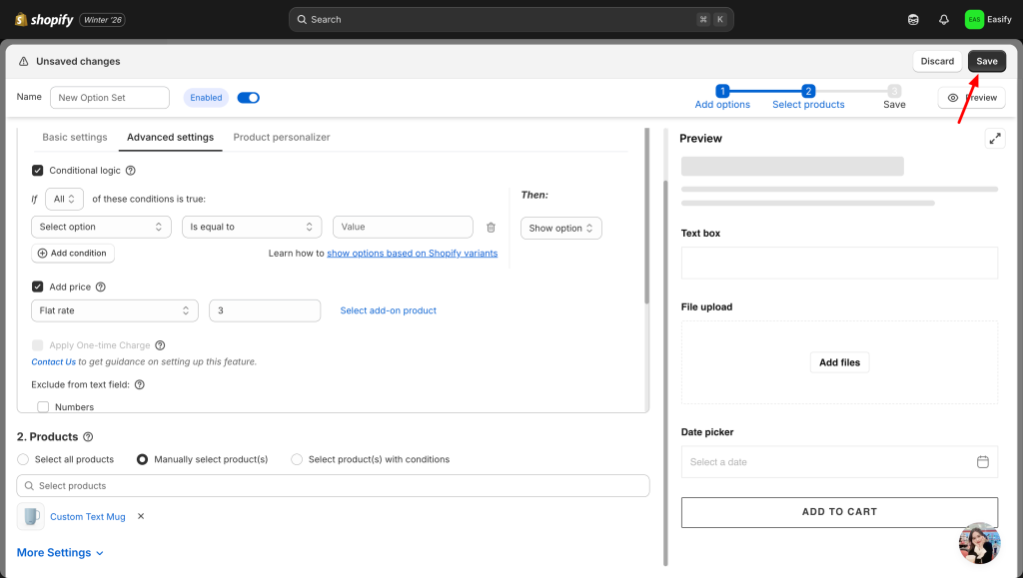Open the Sidekick icon in top bar
The width and height of the screenshot is (1023, 578).
(913, 19)
